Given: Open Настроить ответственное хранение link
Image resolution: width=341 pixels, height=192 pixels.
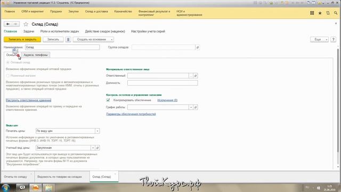Looking at the screenshot, I should click(28, 100).
